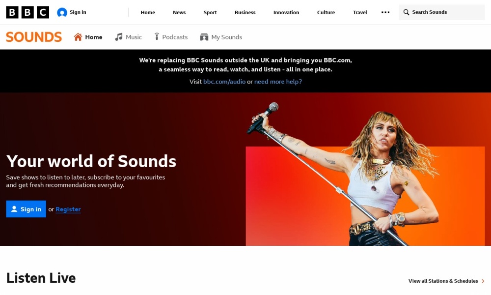Click the orange chevron beside Schedules link
This screenshot has width=491, height=295.
(x=483, y=281)
